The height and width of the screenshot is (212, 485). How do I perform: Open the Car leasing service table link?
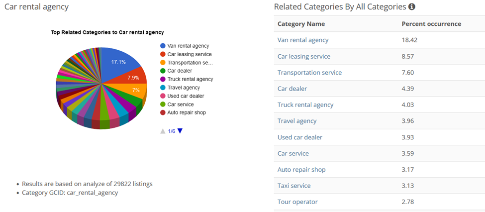coord(303,56)
